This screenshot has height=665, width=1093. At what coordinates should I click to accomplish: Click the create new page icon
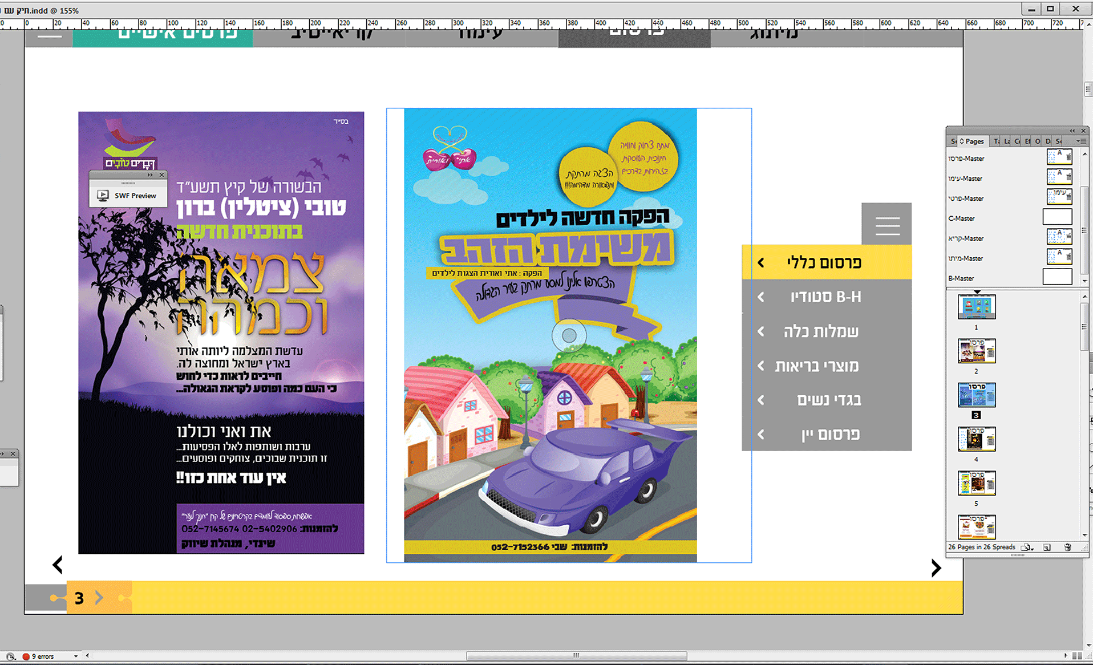pyautogui.click(x=1047, y=548)
